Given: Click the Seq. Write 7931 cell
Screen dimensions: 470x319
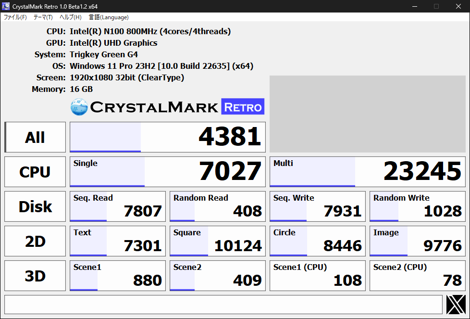Looking at the screenshot, I should point(318,206).
